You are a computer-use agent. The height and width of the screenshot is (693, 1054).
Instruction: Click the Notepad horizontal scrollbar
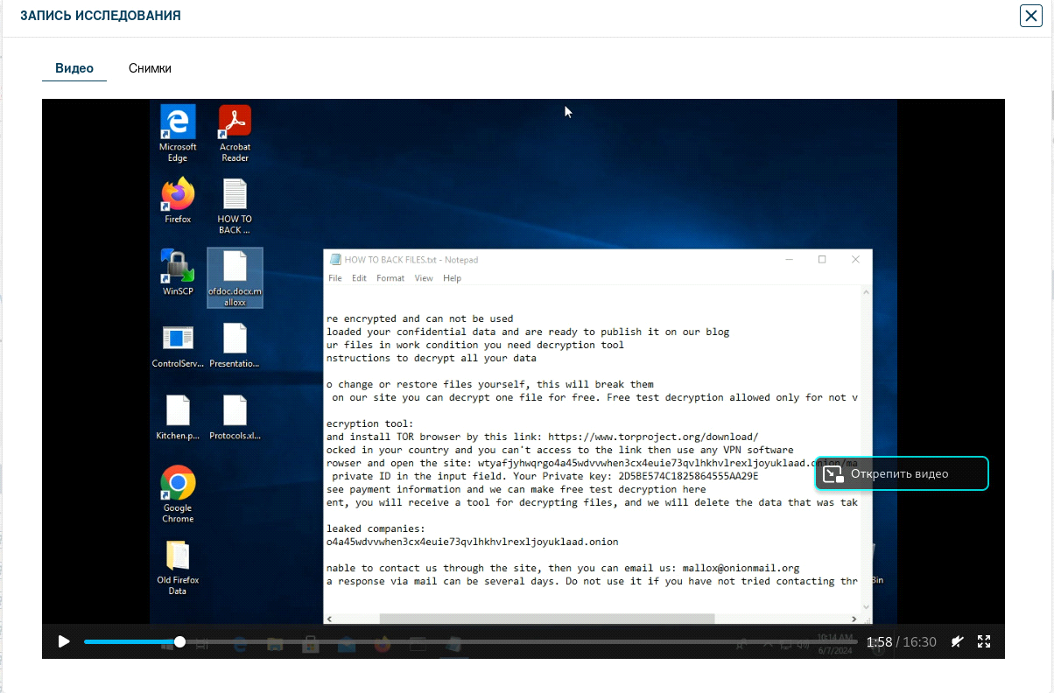(547, 619)
